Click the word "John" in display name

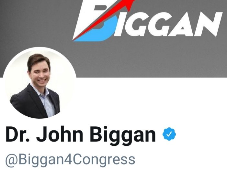60,134
